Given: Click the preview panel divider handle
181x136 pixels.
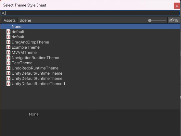Looking at the screenshot, I should 90,110.
